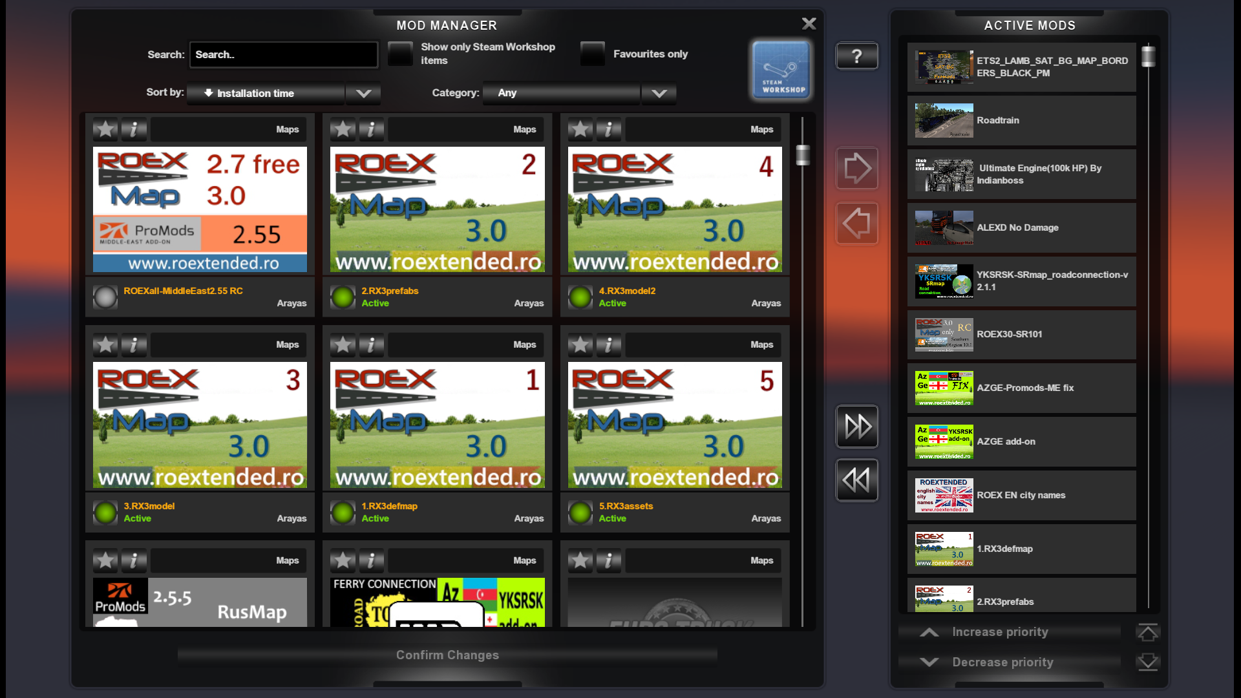Deactivate all mods with double-left arrow
The width and height of the screenshot is (1241, 698).
point(856,480)
